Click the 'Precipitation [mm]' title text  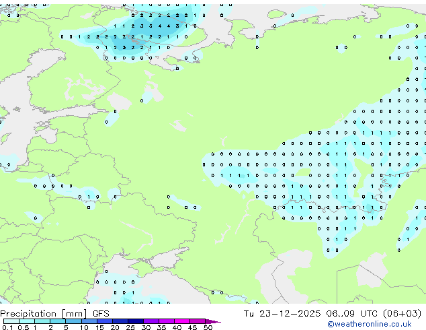point(44,314)
